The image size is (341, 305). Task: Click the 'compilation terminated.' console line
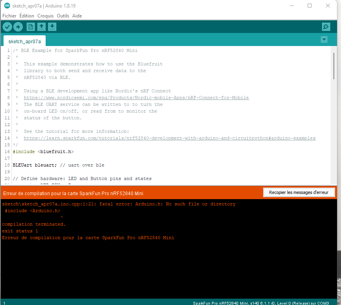point(34,224)
